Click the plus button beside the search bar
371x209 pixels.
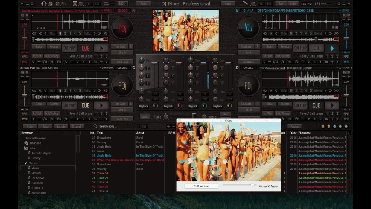[168, 126]
